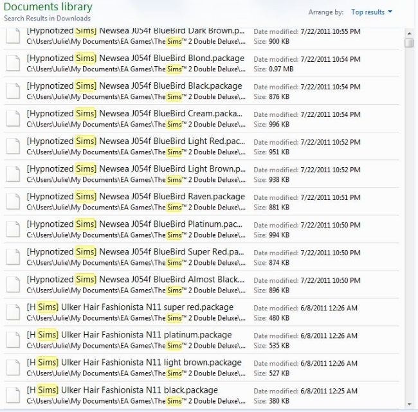Screen dimensions: 418x412
Task: Click folder path under BlueBird Raven.package
Action: pyautogui.click(x=136, y=208)
